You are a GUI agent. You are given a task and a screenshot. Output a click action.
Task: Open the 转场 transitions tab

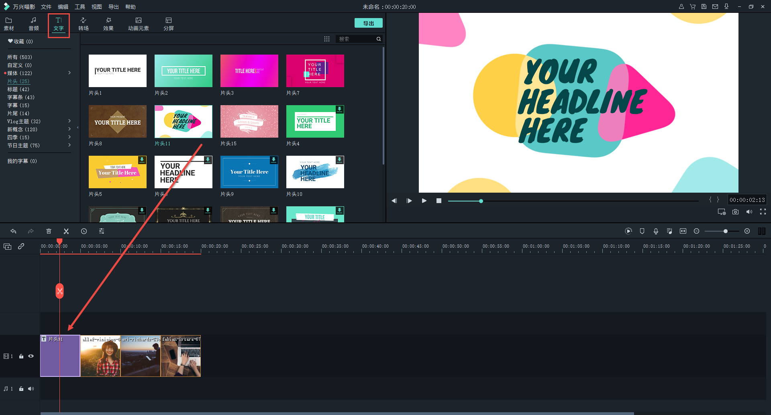click(x=84, y=24)
